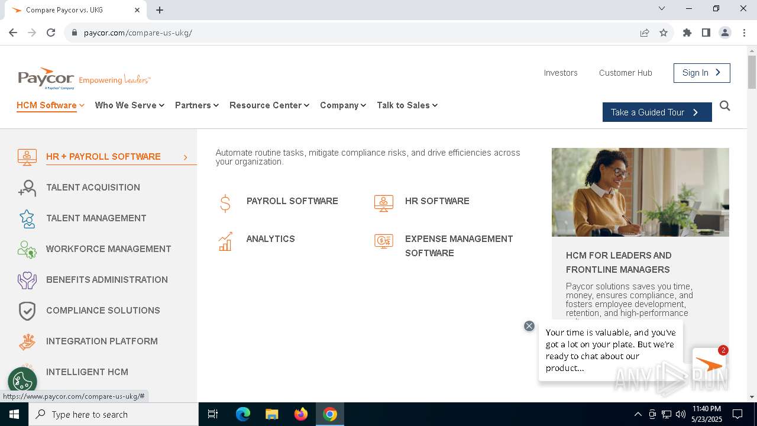Click the Benefits Administration heart-hands icon

point(27,280)
